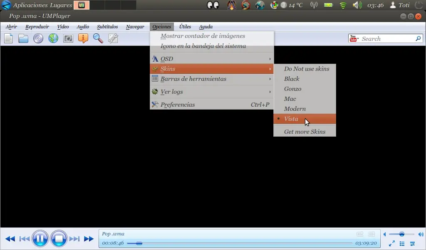The width and height of the screenshot is (426, 250).
Task: Toggle shuffle in the display panel
Action: click(372, 234)
